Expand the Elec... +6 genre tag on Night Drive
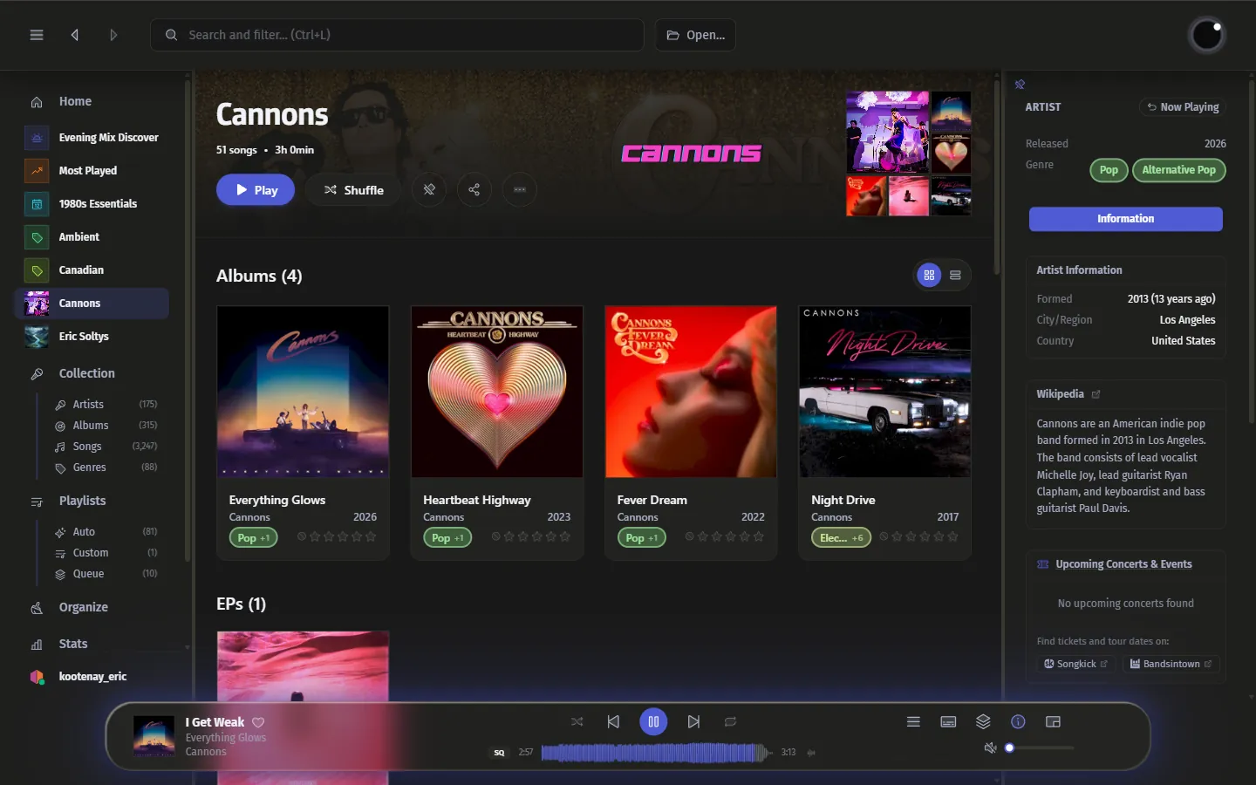 tap(842, 537)
